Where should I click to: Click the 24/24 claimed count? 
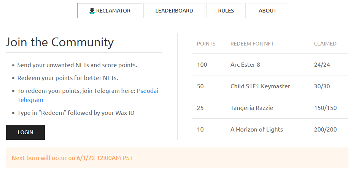322,65
